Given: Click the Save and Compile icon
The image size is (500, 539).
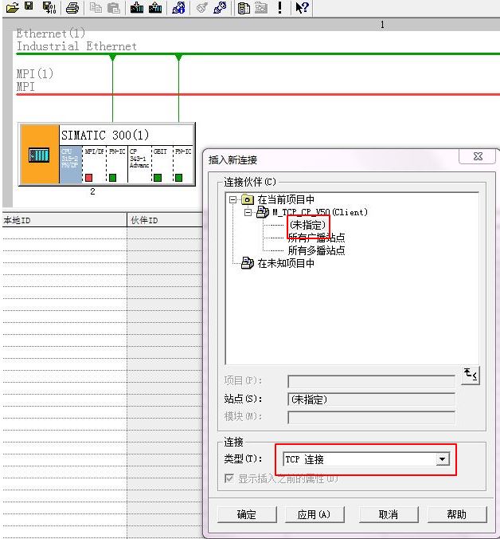Looking at the screenshot, I should [x=49, y=7].
